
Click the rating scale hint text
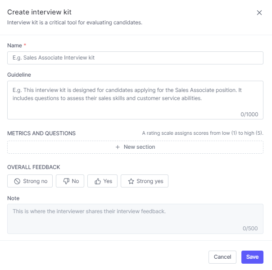click(x=202, y=133)
